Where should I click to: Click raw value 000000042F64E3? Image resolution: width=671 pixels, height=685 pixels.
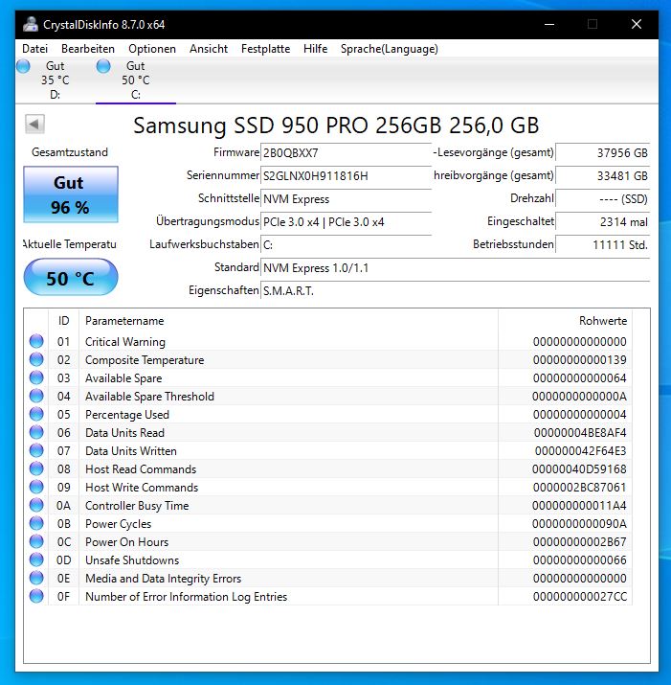[581, 451]
